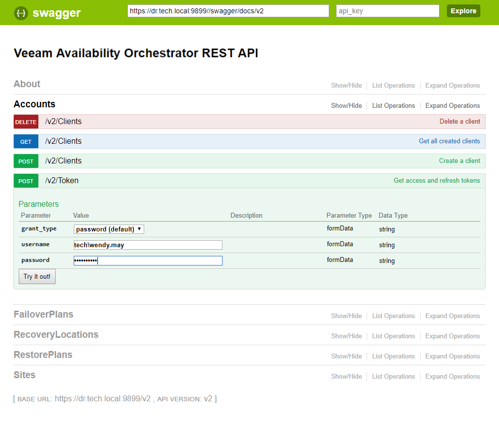This screenshot has width=499, height=421.
Task: Show/Hide the FailoverPlans section
Action: pyautogui.click(x=346, y=316)
